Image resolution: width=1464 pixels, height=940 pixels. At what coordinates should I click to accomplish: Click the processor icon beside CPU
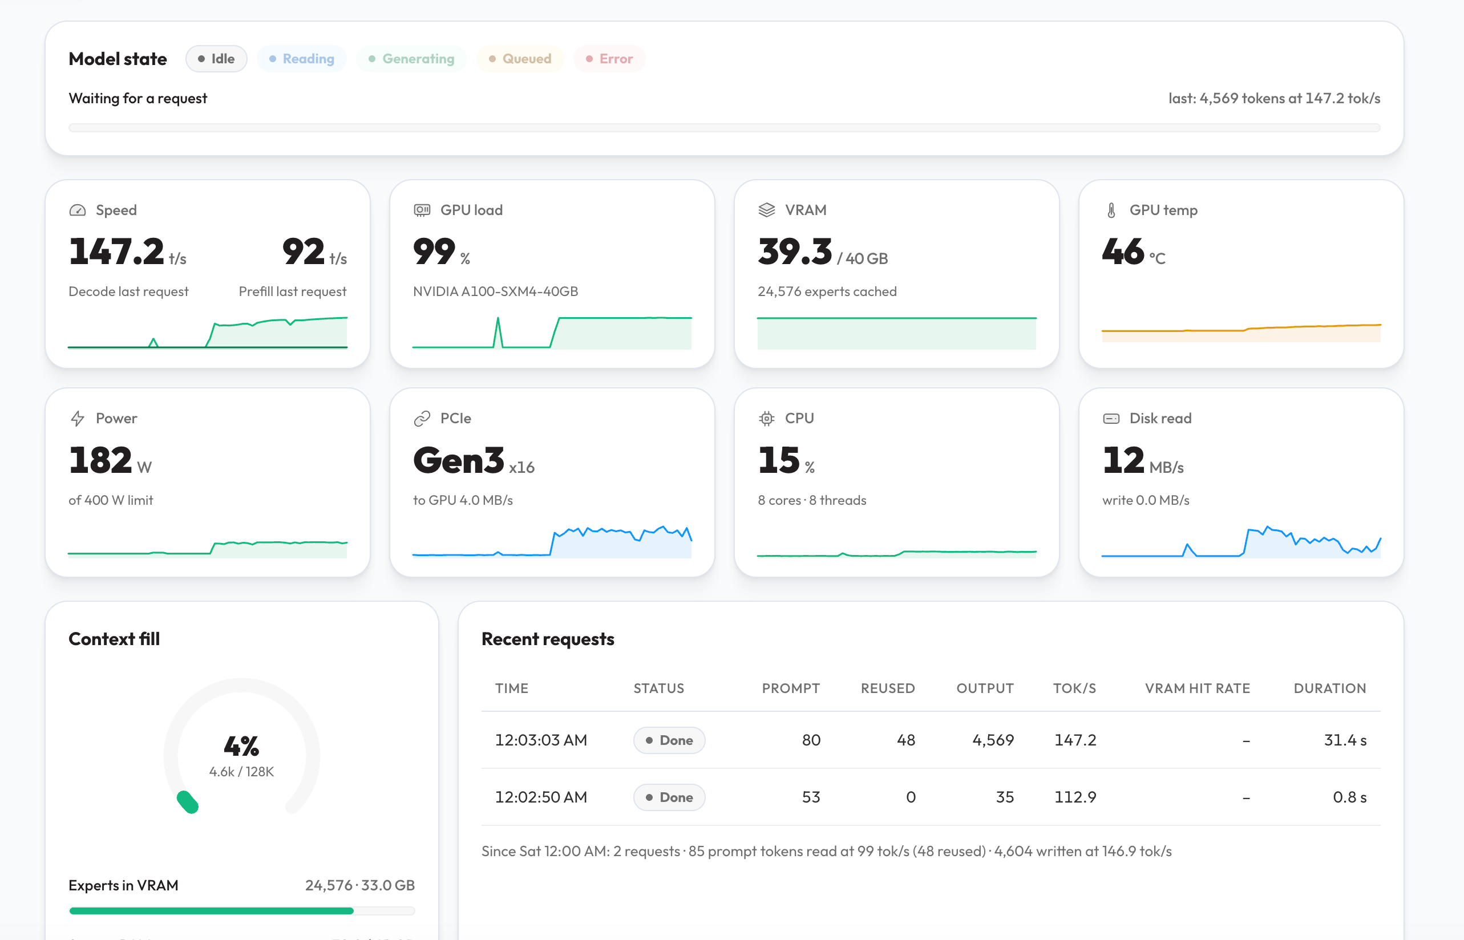(767, 419)
